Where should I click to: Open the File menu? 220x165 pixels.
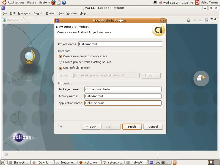(x=5, y=13)
